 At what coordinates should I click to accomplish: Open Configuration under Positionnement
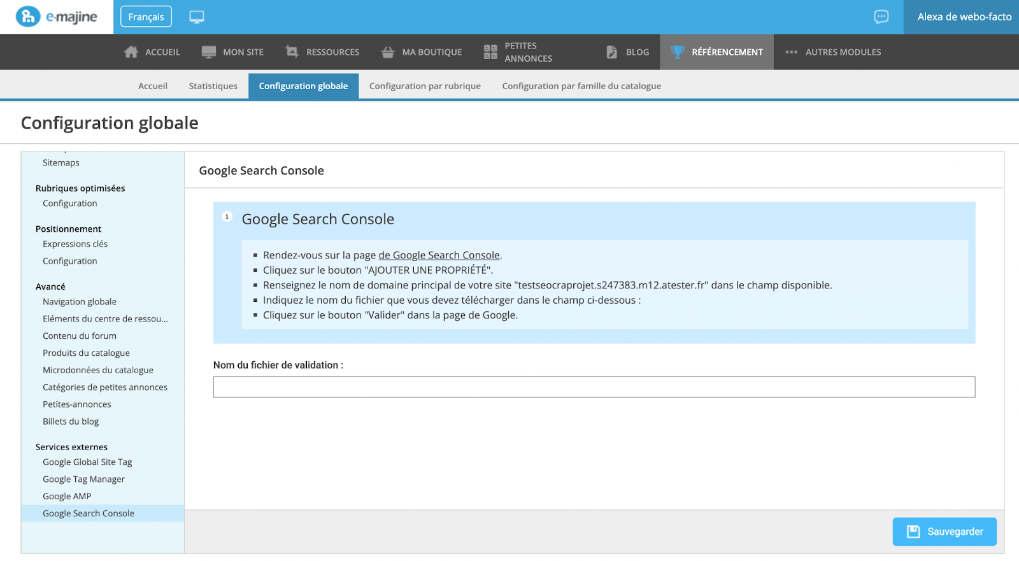click(x=70, y=262)
